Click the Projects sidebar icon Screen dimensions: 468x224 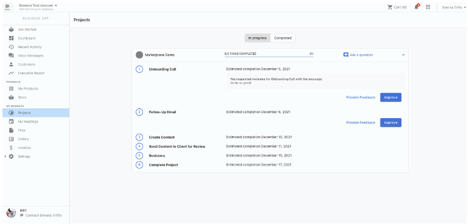12,113
